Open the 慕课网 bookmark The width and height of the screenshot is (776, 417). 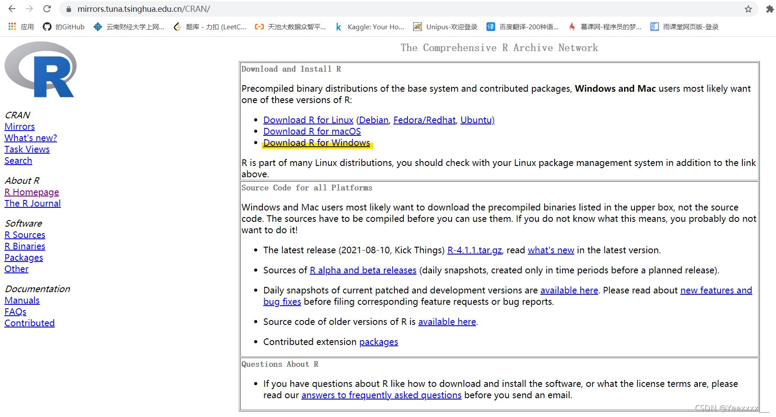[605, 27]
